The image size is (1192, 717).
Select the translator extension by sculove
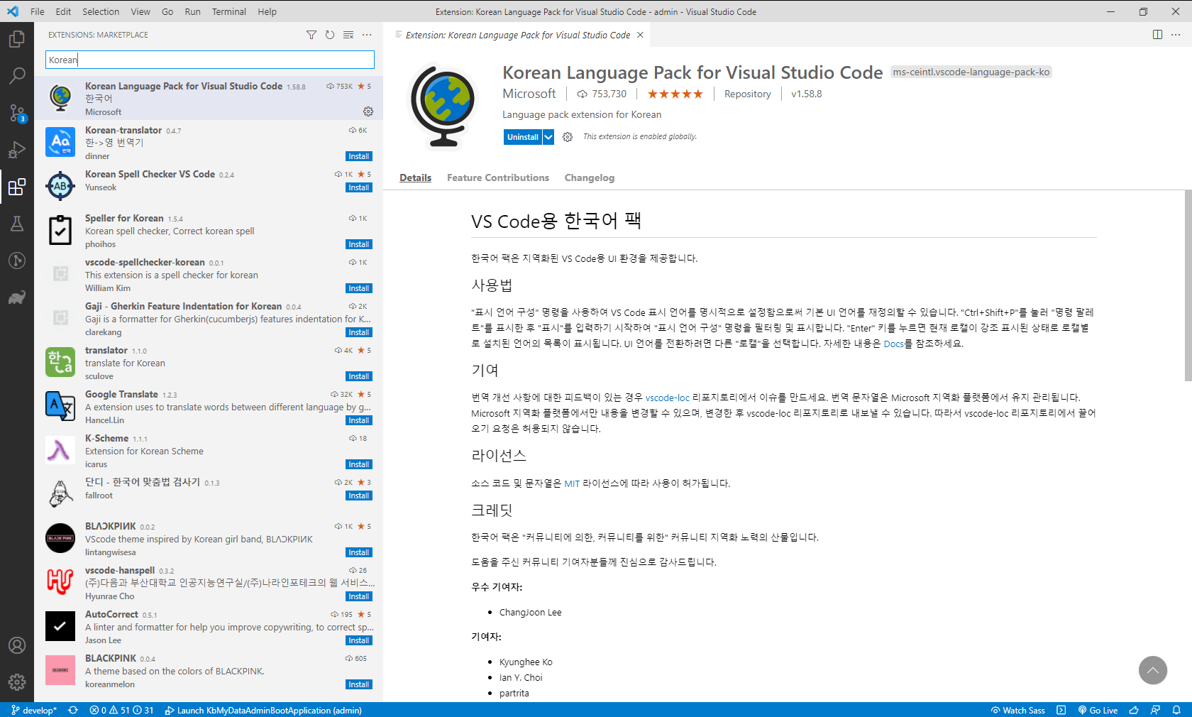[x=209, y=363]
